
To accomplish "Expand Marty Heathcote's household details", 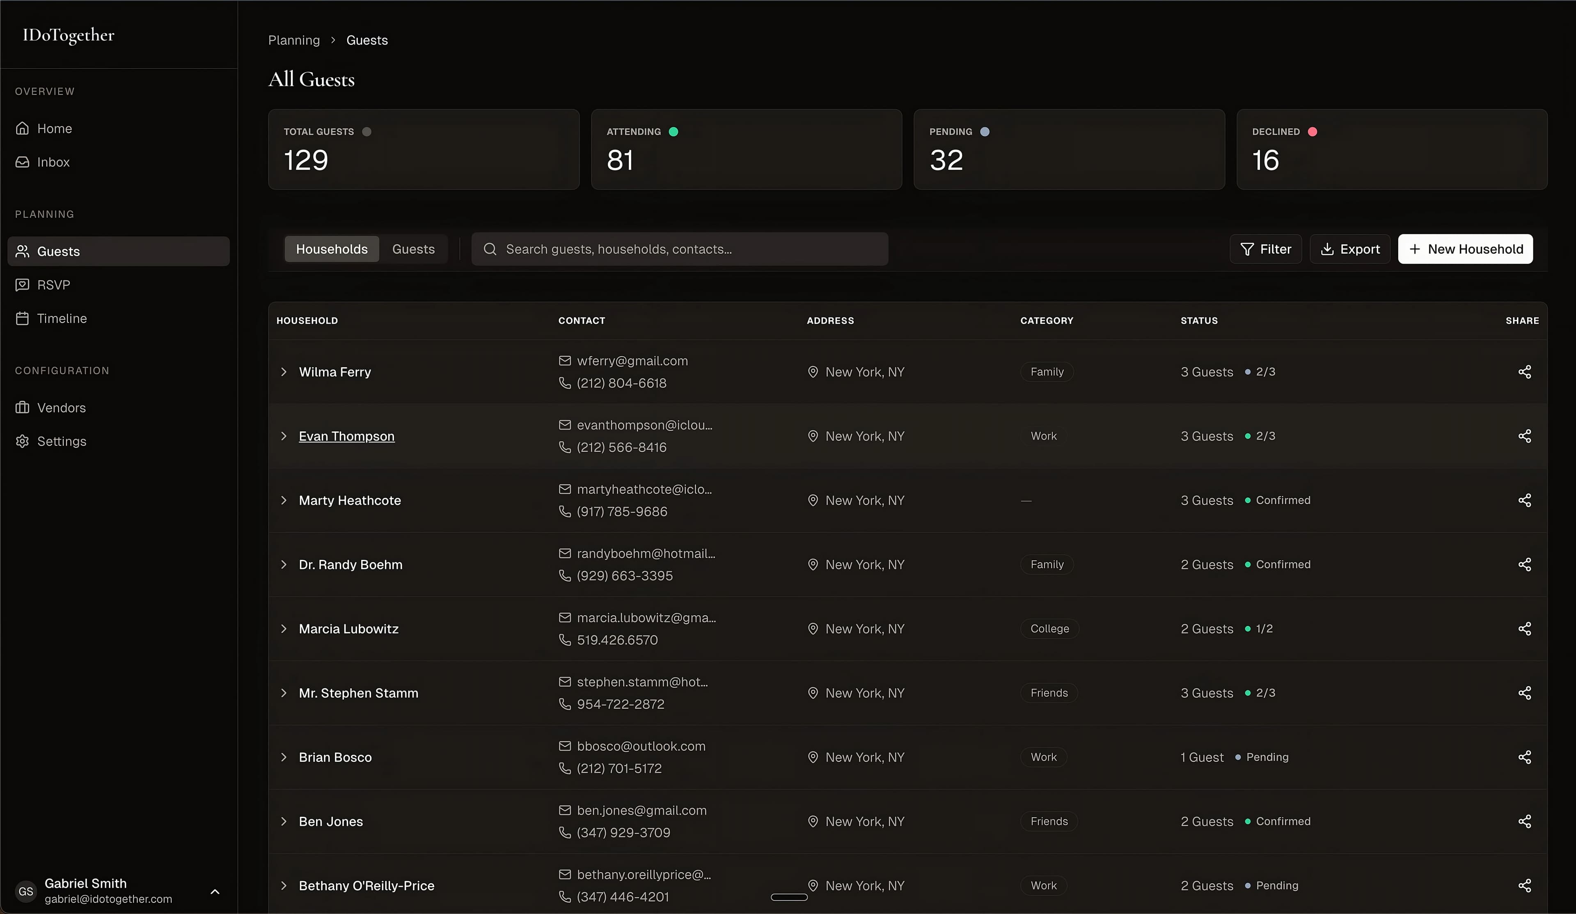I will tap(284, 500).
